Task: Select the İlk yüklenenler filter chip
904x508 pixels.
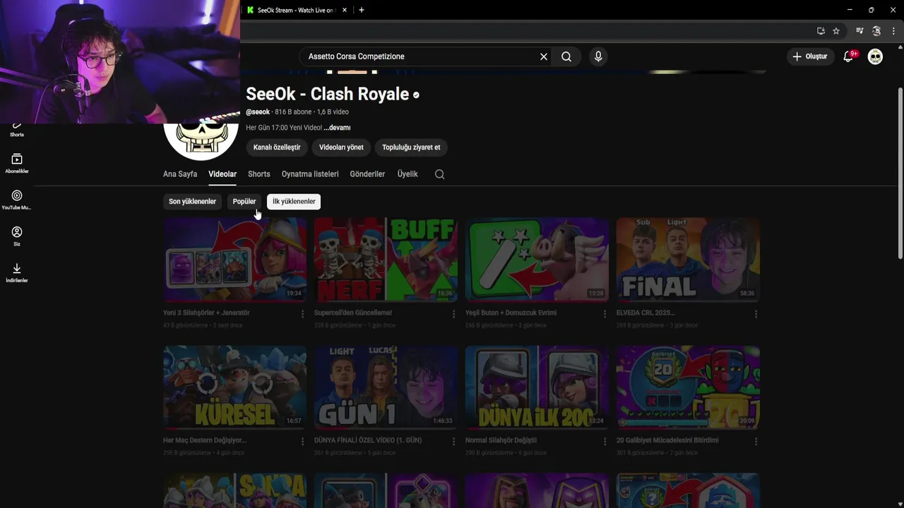Action: [x=294, y=202]
